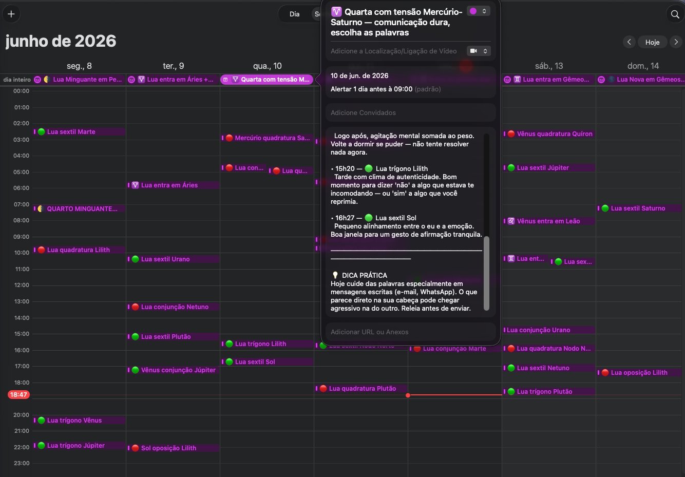The height and width of the screenshot is (477, 685).
Task: Open Lua qu... event on Wednesday
Action: pyautogui.click(x=291, y=171)
